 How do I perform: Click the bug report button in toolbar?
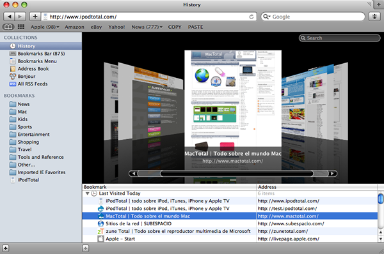[374, 17]
